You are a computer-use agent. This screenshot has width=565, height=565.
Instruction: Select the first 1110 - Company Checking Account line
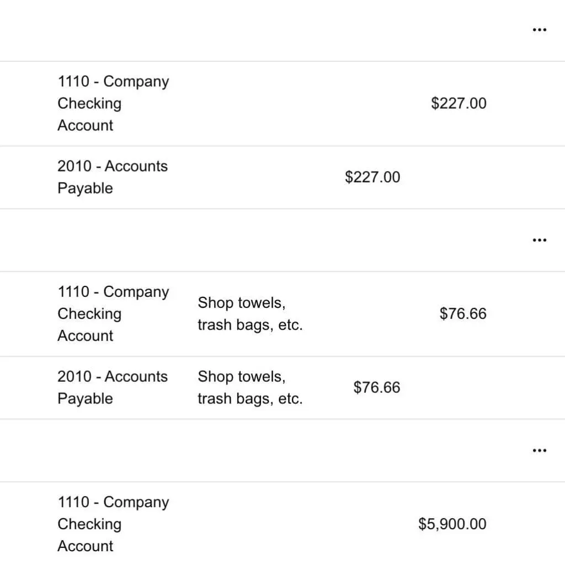click(113, 103)
